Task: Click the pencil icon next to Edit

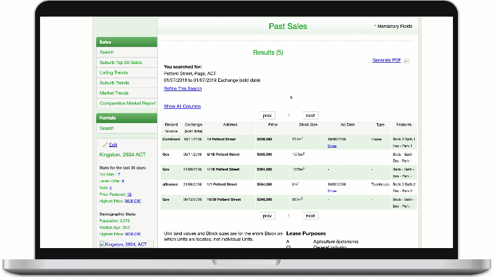Action: [x=104, y=144]
